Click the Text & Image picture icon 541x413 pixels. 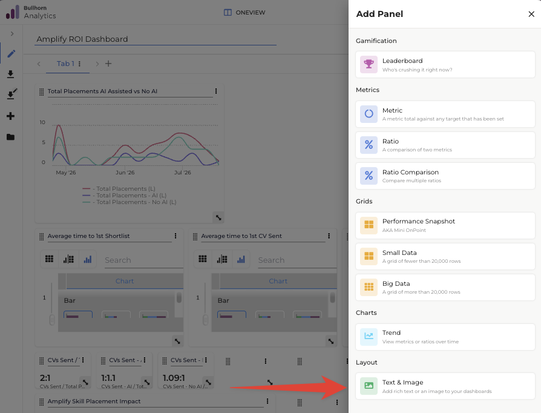(x=369, y=386)
